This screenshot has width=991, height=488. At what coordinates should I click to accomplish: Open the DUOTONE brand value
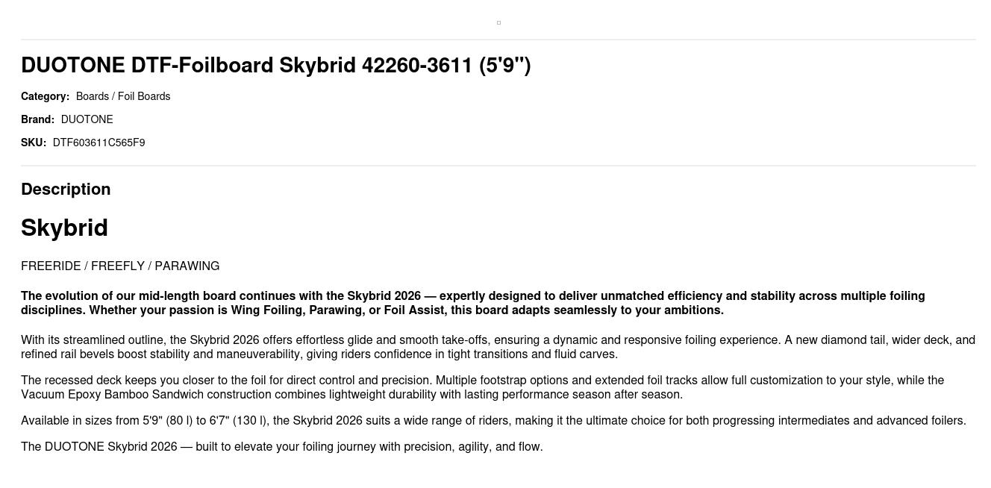87,119
